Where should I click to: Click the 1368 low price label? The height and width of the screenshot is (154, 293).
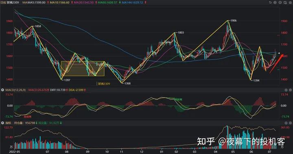click(127, 83)
